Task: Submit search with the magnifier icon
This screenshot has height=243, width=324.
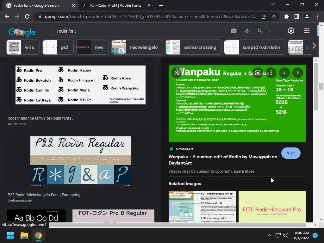Action: coord(260,31)
